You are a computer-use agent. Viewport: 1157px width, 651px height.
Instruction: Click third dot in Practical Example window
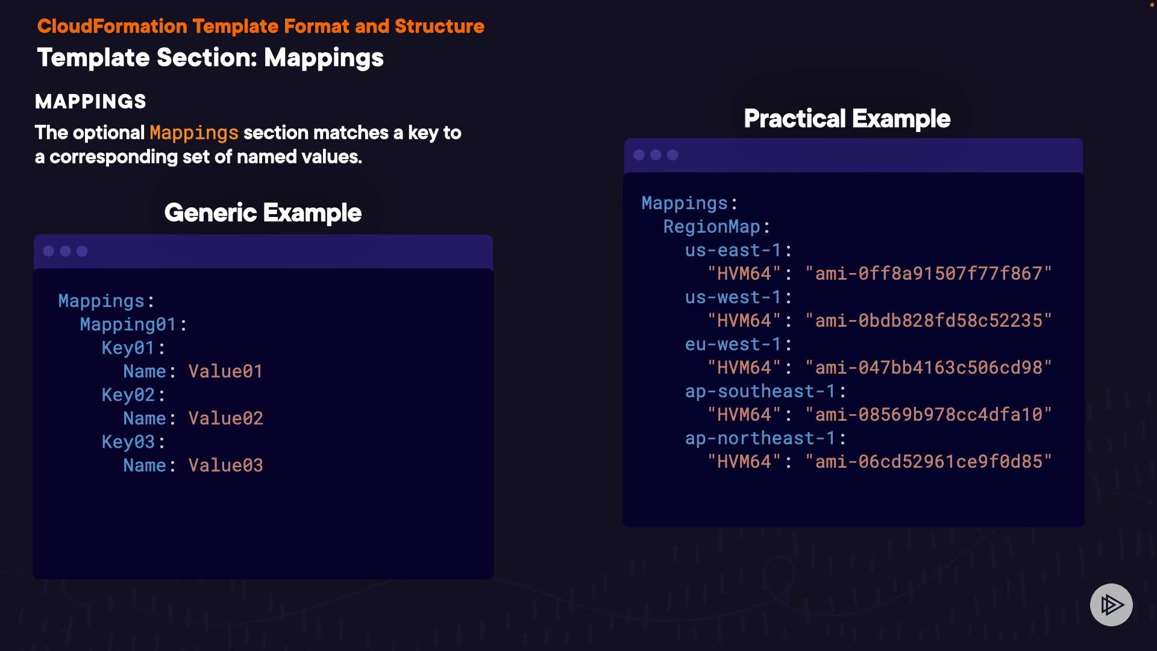click(673, 155)
